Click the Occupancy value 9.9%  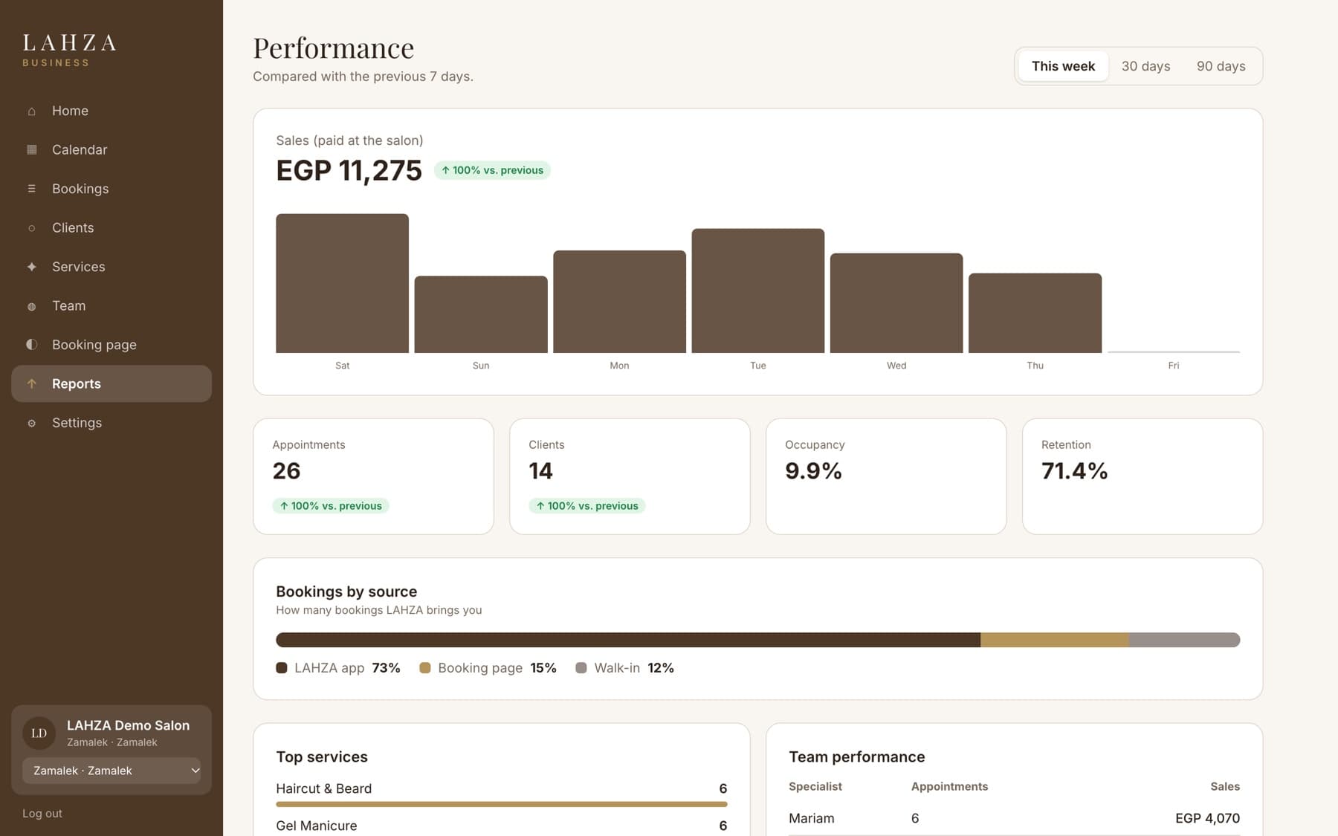pos(813,471)
